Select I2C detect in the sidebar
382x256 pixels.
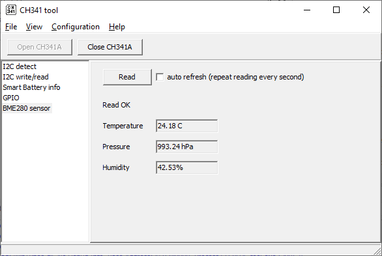click(x=20, y=66)
